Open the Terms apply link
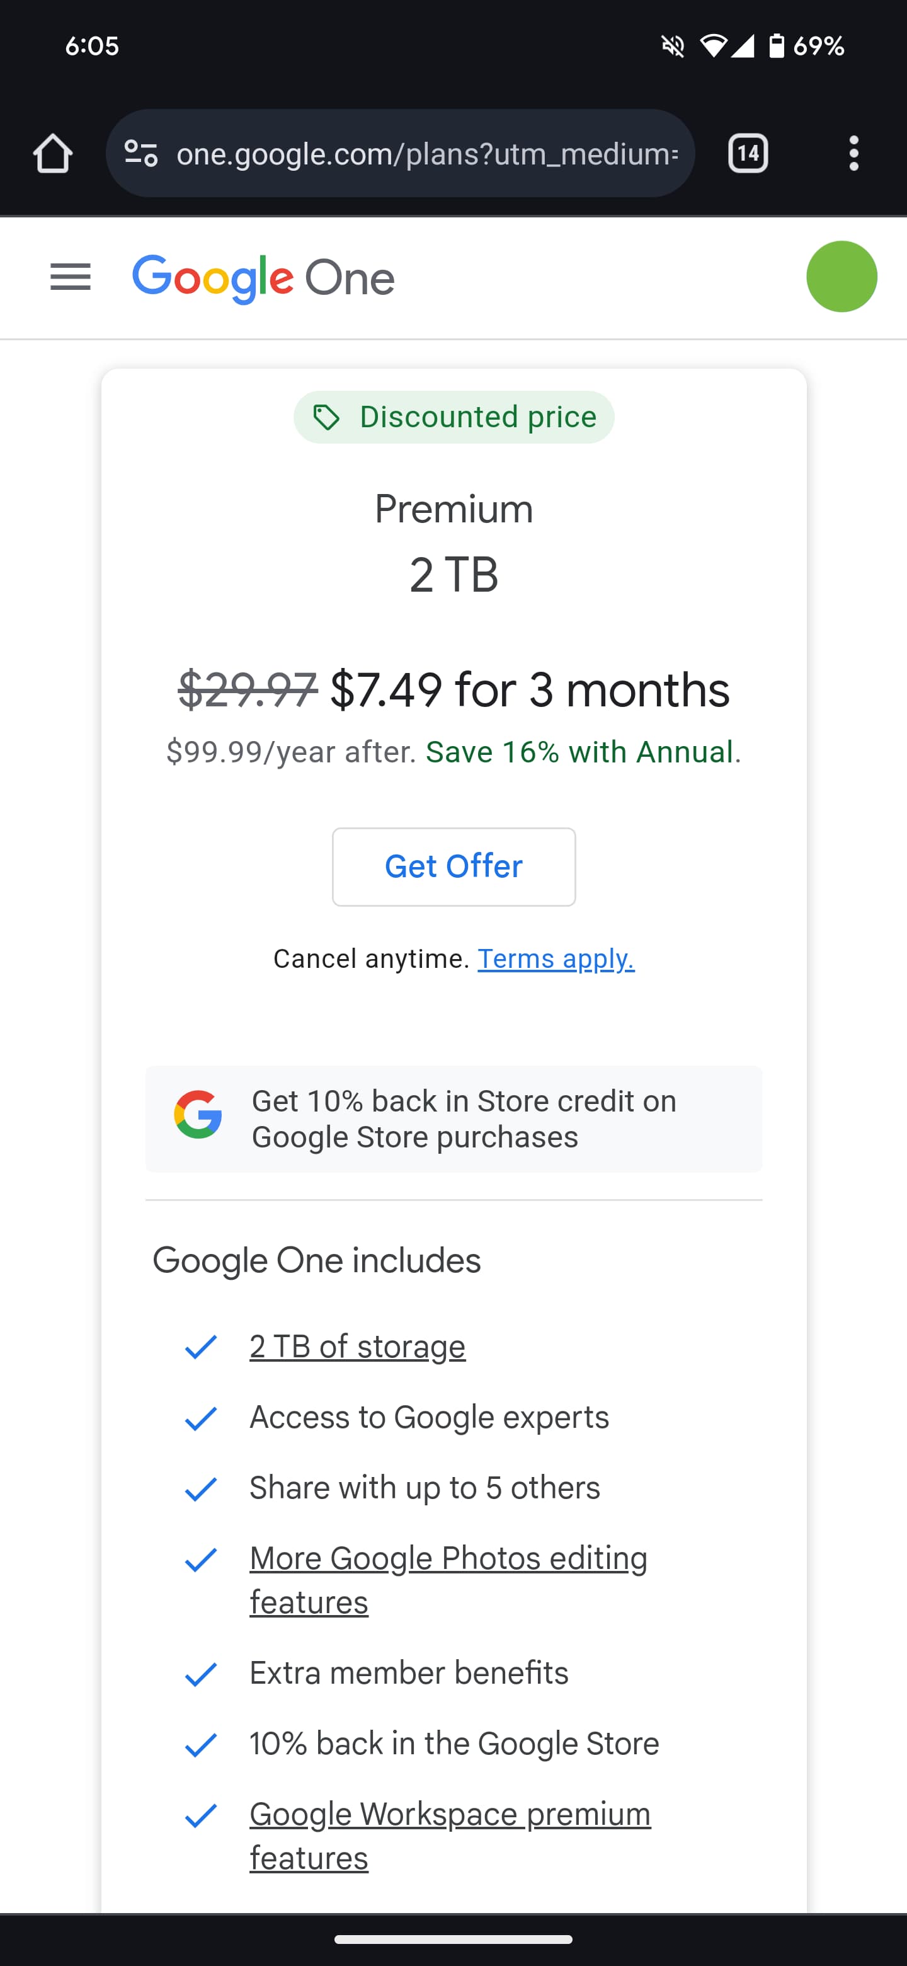This screenshot has width=907, height=1966. tap(556, 958)
